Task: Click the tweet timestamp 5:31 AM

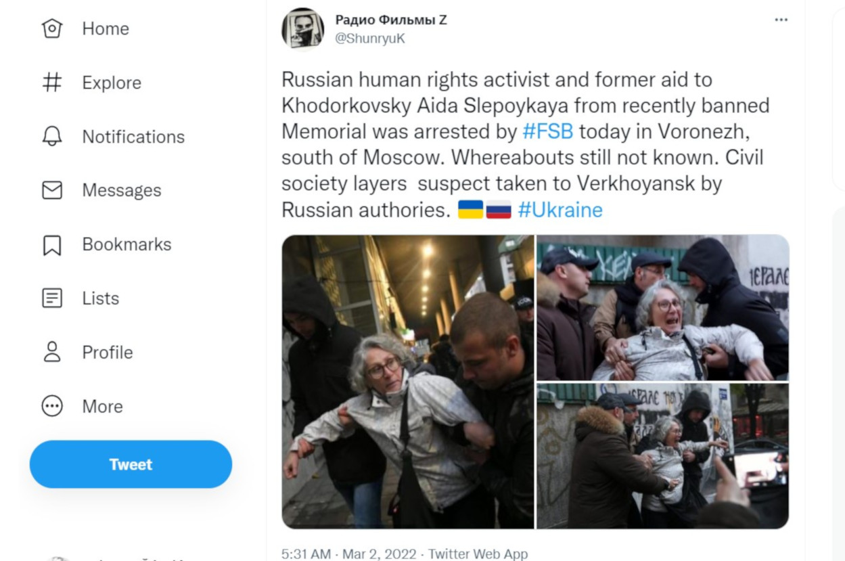Action: [x=306, y=554]
